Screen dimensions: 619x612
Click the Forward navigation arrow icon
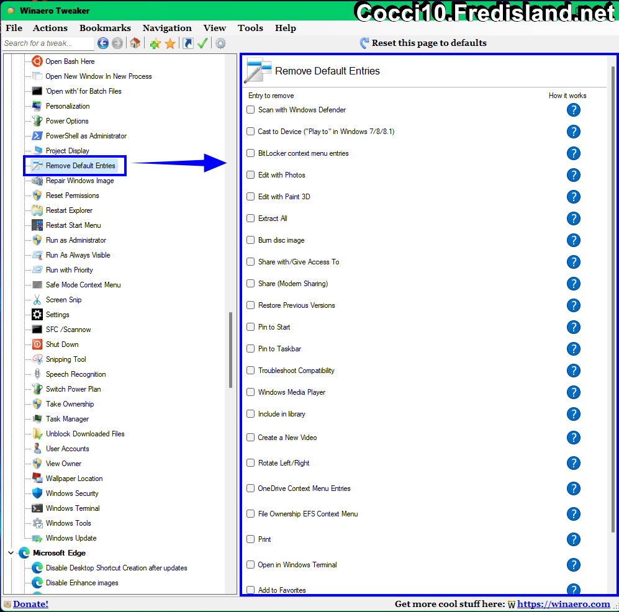tap(117, 43)
